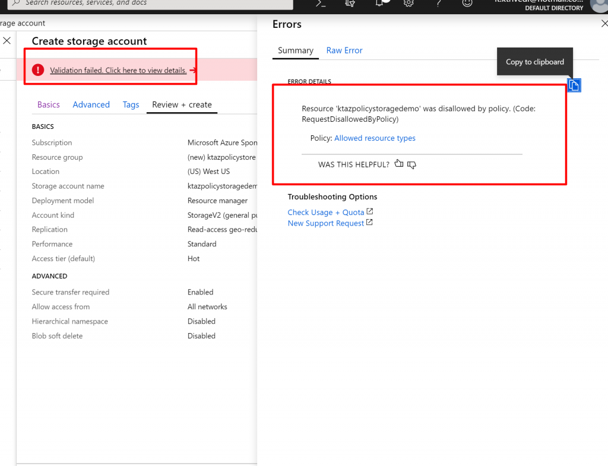
Task: Click the thumbs up helpful icon
Action: (x=399, y=164)
